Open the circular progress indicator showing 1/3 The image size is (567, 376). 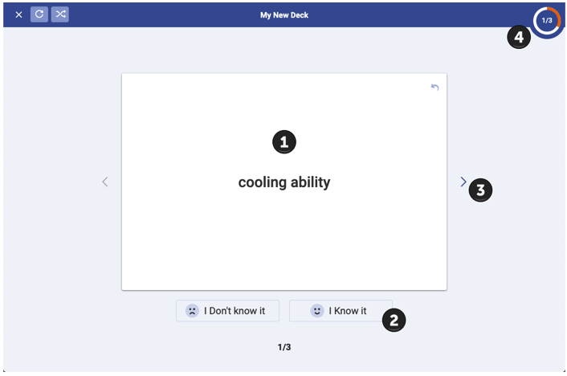tap(547, 21)
